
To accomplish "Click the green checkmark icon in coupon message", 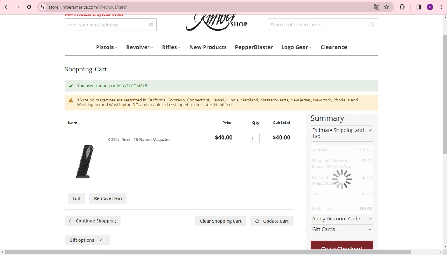I will click(71, 86).
